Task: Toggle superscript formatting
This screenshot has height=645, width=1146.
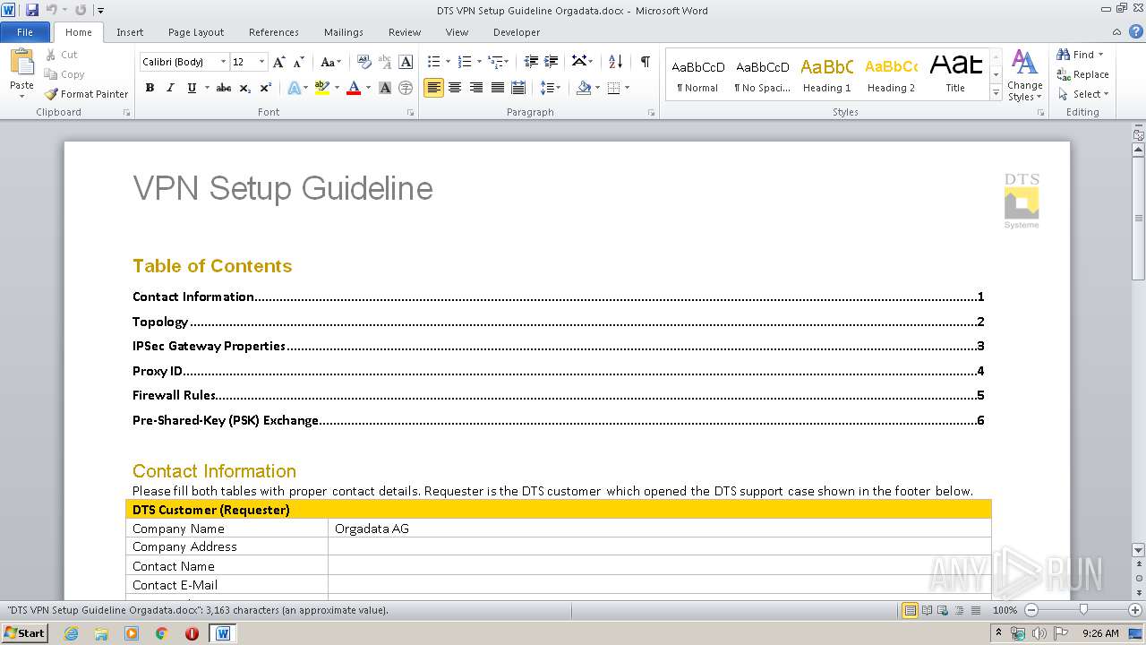Action: [x=266, y=88]
